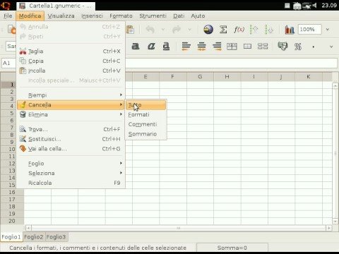Expand standard toolbar overflow chevron
339x254 pixels.
pos(328,30)
